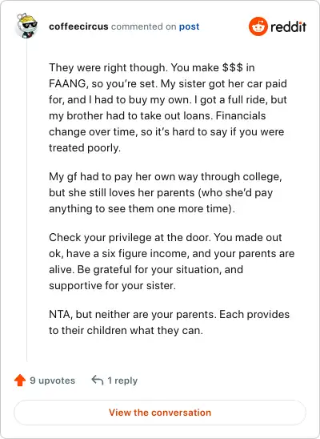The width and height of the screenshot is (320, 439).
Task: Click the "They were right though" paragraph
Action: coord(168,108)
